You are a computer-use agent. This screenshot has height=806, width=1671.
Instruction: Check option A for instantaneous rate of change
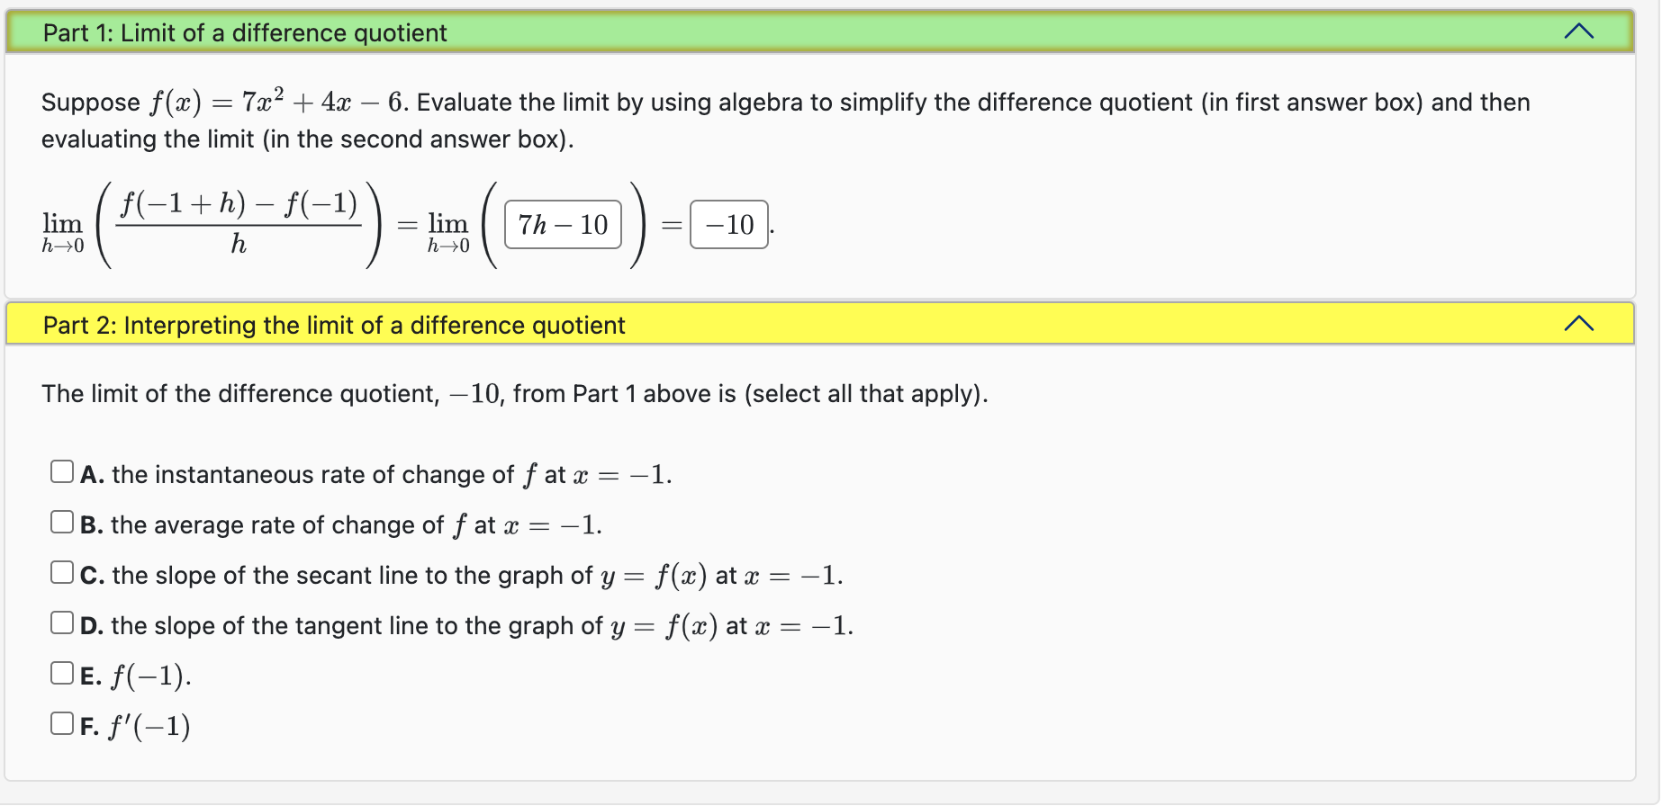[62, 470]
